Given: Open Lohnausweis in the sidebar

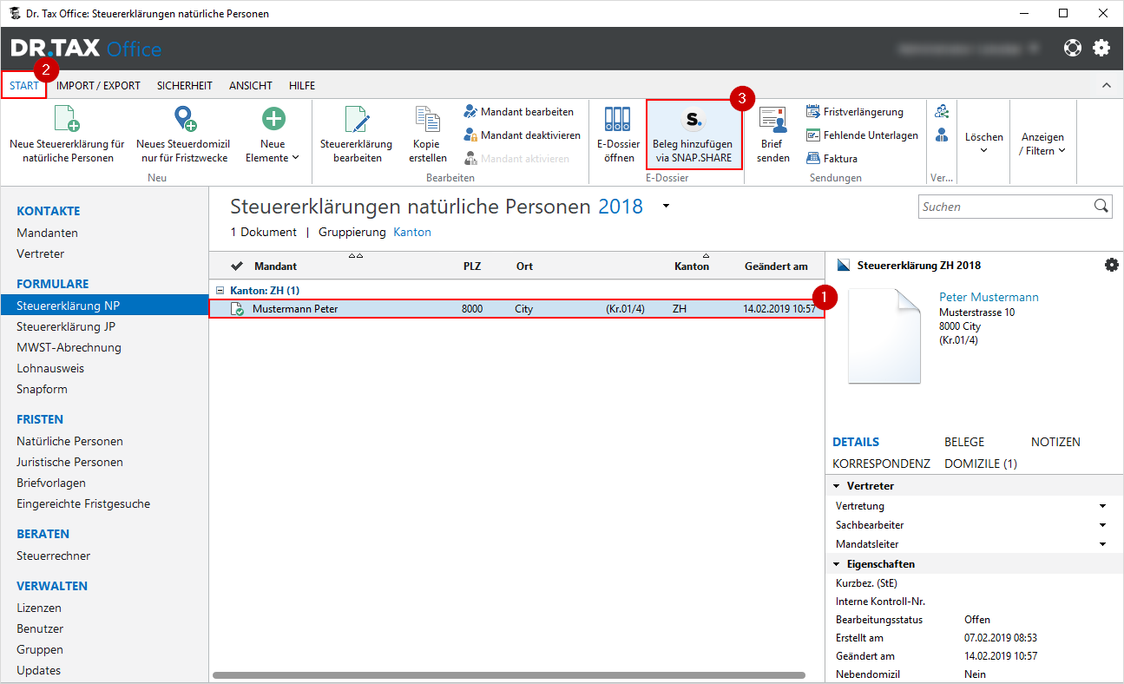Looking at the screenshot, I should tap(50, 368).
